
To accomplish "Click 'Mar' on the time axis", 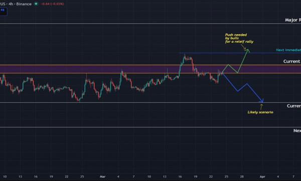I will pos(102,176).
